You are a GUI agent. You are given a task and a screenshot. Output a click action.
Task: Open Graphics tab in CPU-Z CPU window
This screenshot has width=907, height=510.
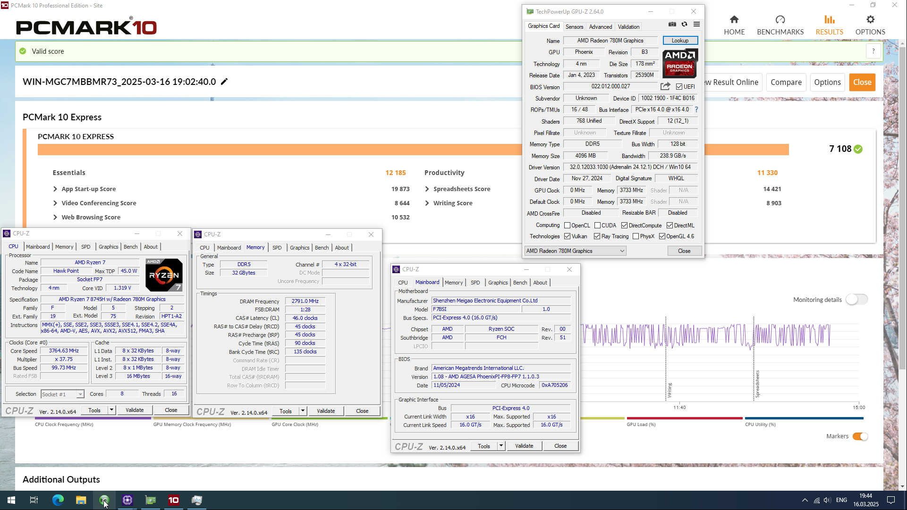point(109,247)
